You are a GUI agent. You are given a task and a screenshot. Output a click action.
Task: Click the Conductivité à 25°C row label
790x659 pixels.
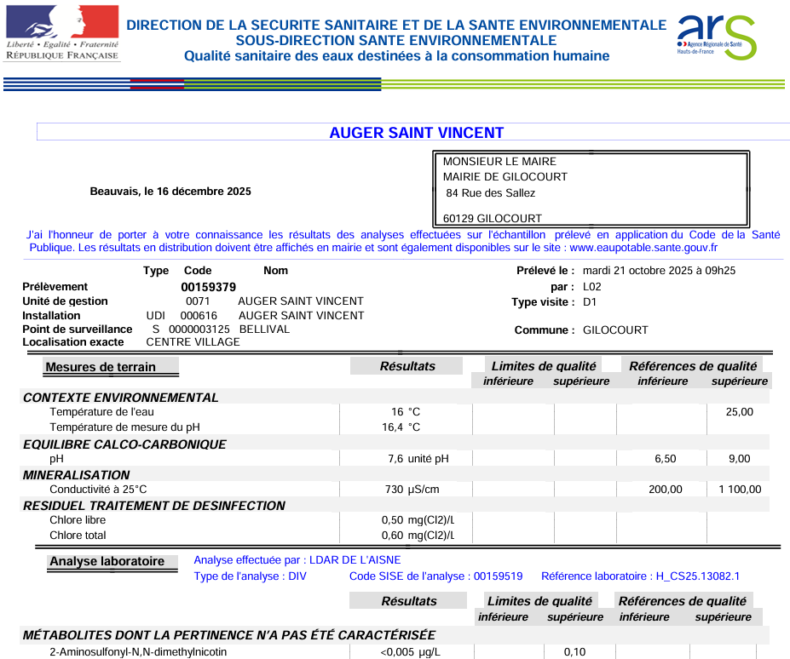98,490
